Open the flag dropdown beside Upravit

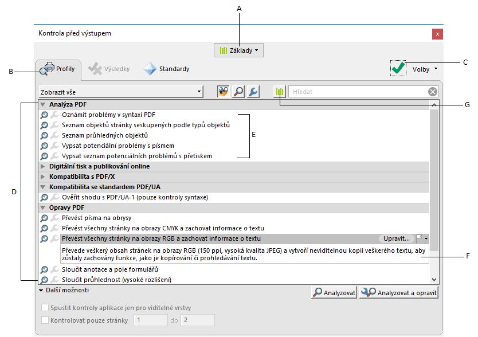(422, 238)
